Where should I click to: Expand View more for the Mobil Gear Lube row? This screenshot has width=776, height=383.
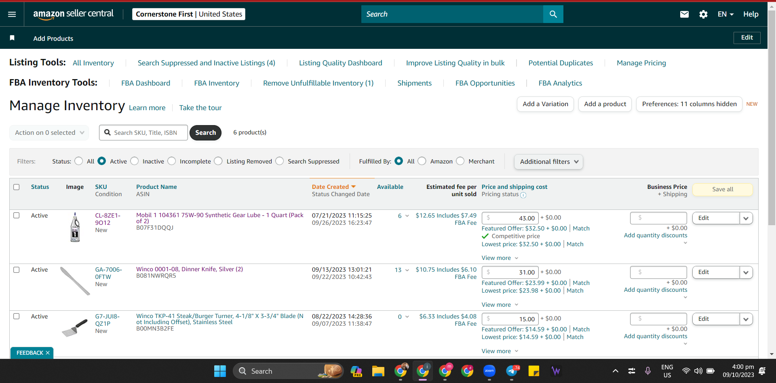coord(500,258)
